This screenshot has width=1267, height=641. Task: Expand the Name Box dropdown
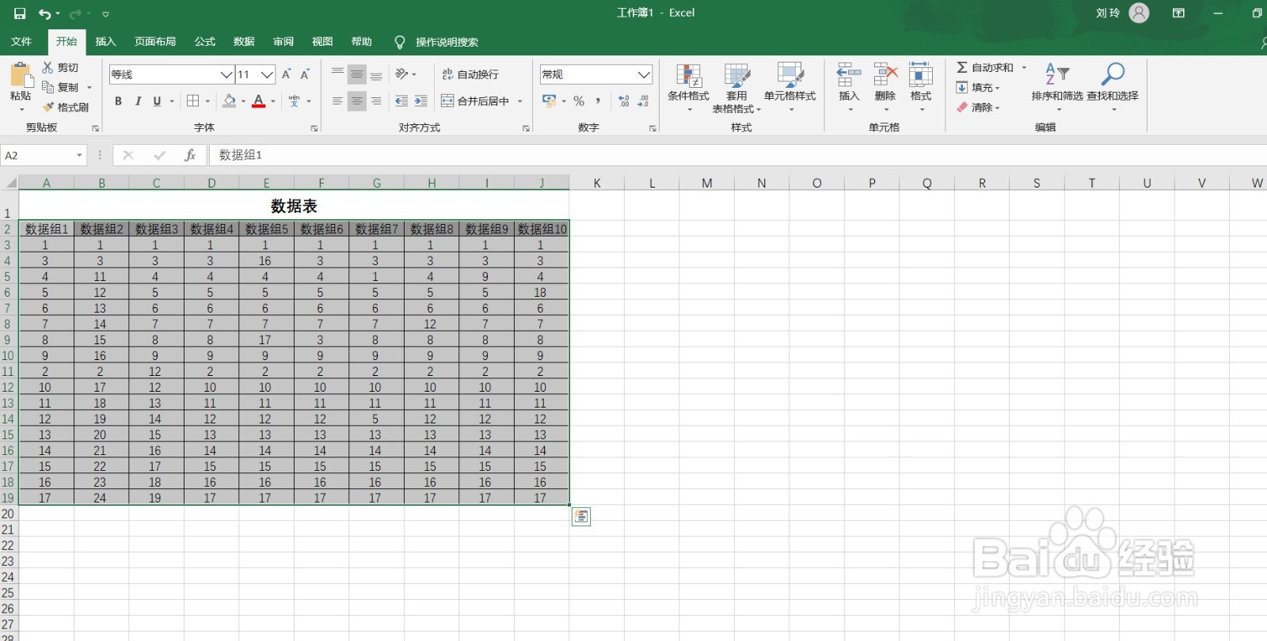pyautogui.click(x=79, y=155)
